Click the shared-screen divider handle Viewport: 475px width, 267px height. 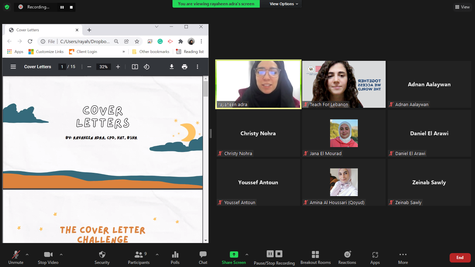click(x=211, y=133)
